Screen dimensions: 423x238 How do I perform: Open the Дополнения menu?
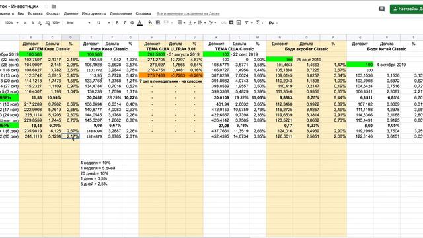pos(121,13)
